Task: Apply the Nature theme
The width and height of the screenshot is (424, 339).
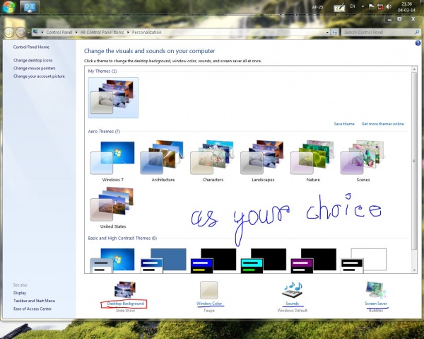Action: click(x=313, y=161)
